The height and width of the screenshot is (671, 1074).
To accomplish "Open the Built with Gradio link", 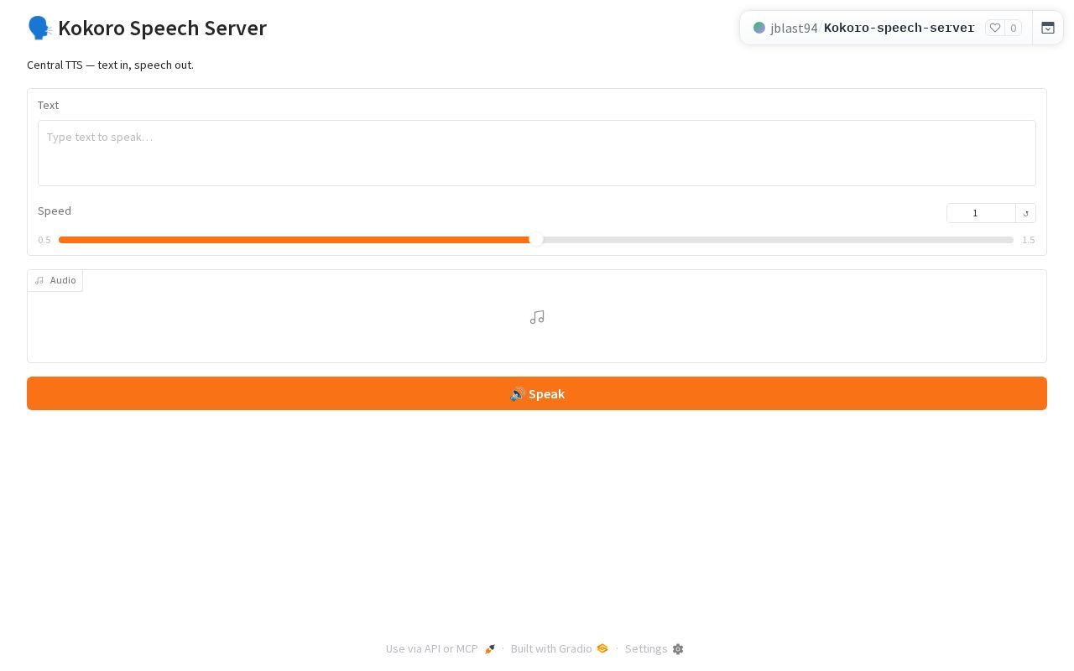I will coord(560,648).
